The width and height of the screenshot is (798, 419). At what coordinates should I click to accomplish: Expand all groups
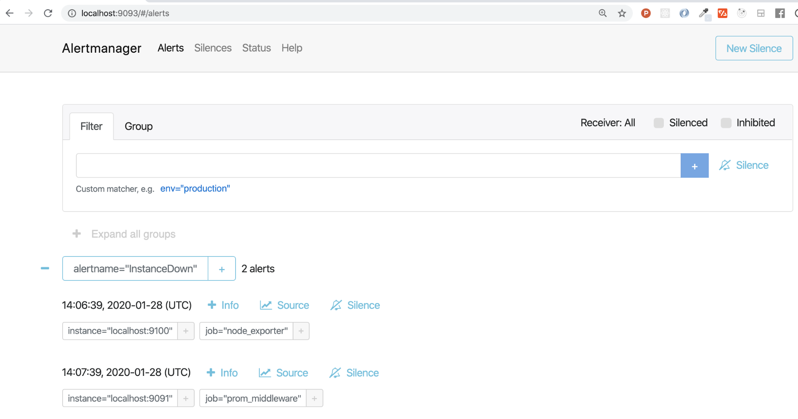coord(123,234)
